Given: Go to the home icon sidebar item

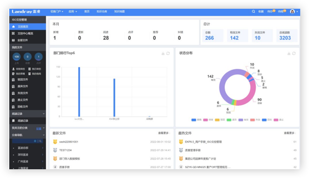Looking at the screenshot, I should (x=27, y=27).
